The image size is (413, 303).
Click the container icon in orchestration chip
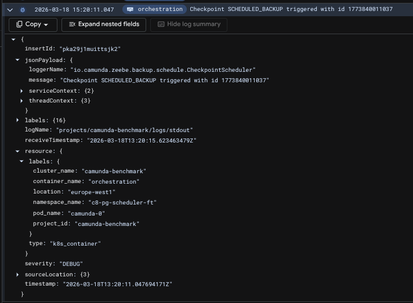(x=130, y=9)
